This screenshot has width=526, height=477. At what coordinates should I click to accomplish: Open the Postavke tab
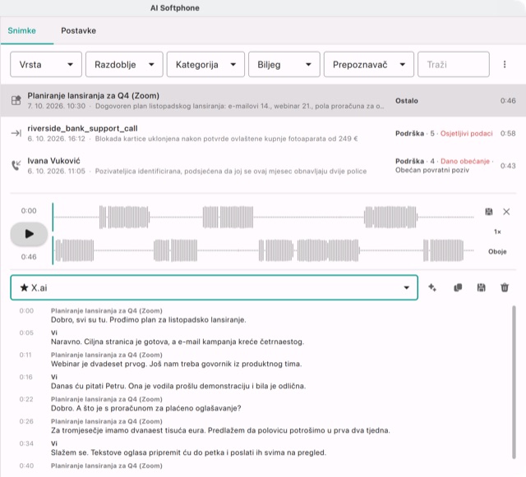79,30
